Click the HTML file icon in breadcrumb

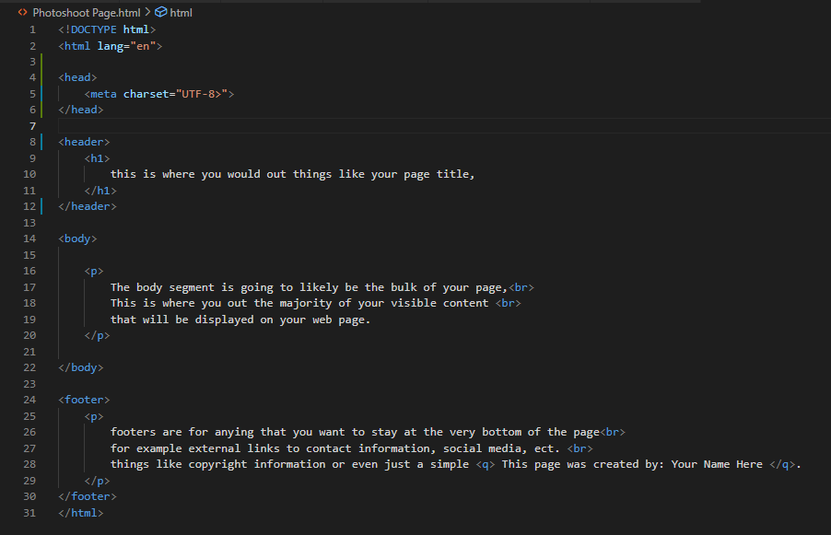coord(23,12)
